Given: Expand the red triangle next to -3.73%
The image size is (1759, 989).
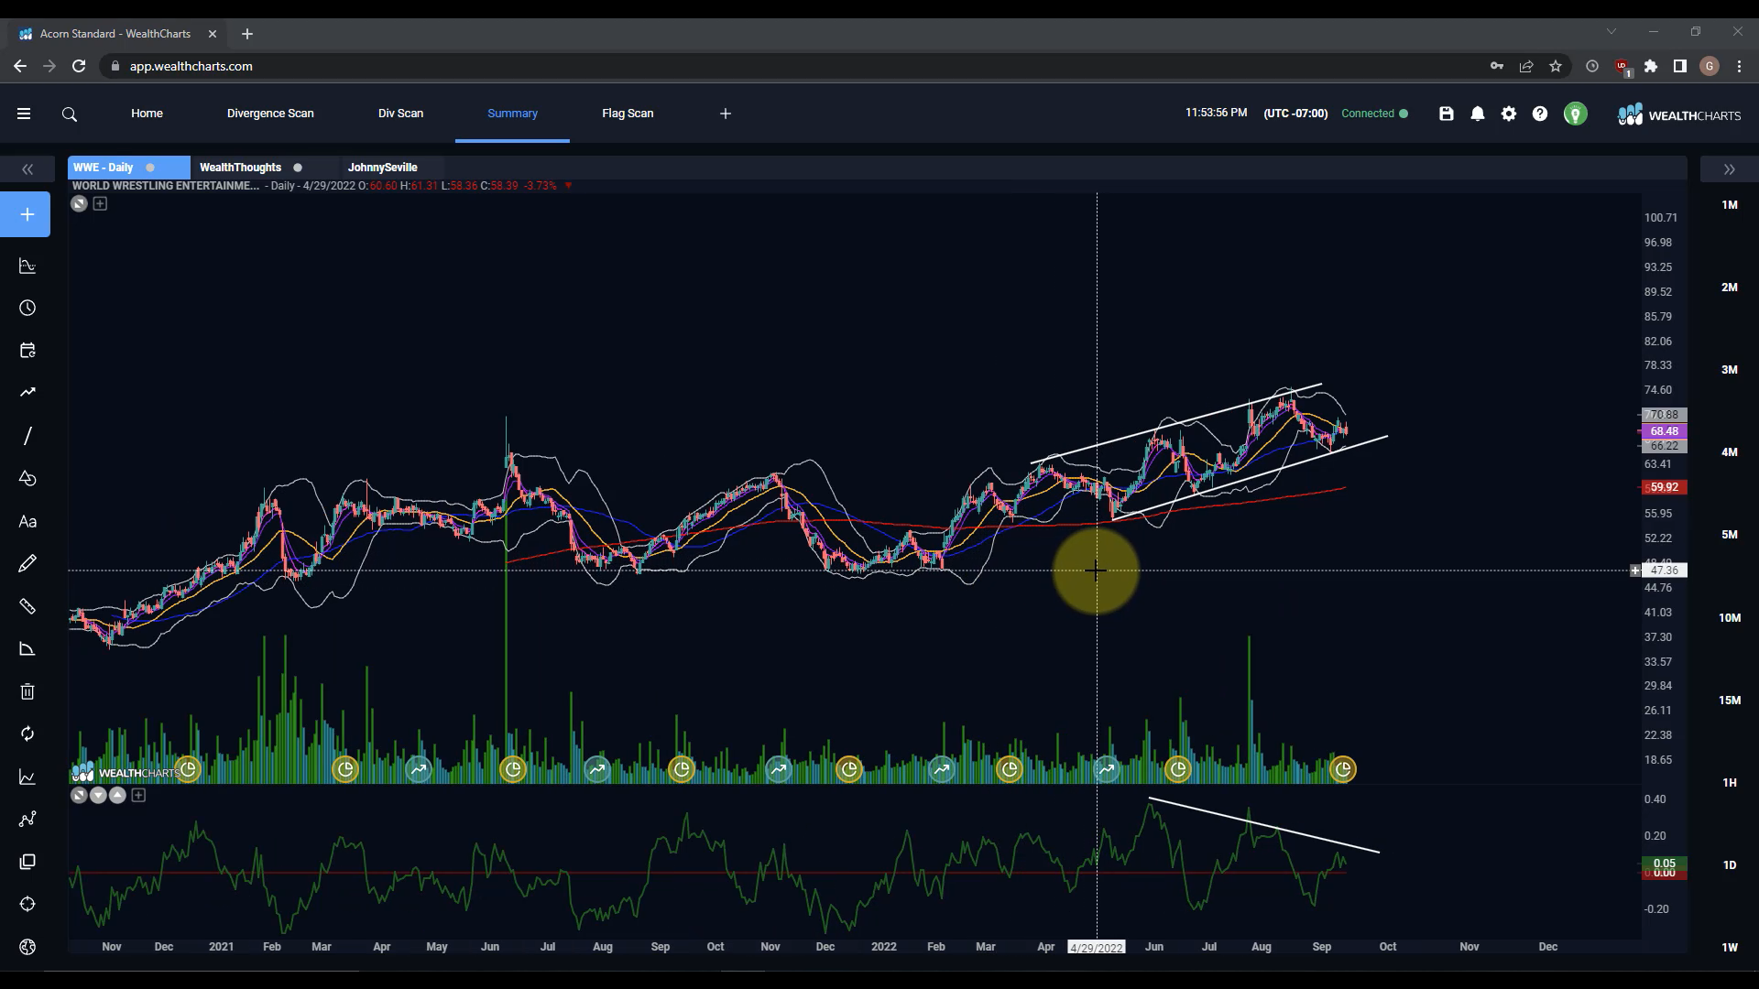Looking at the screenshot, I should [569, 185].
